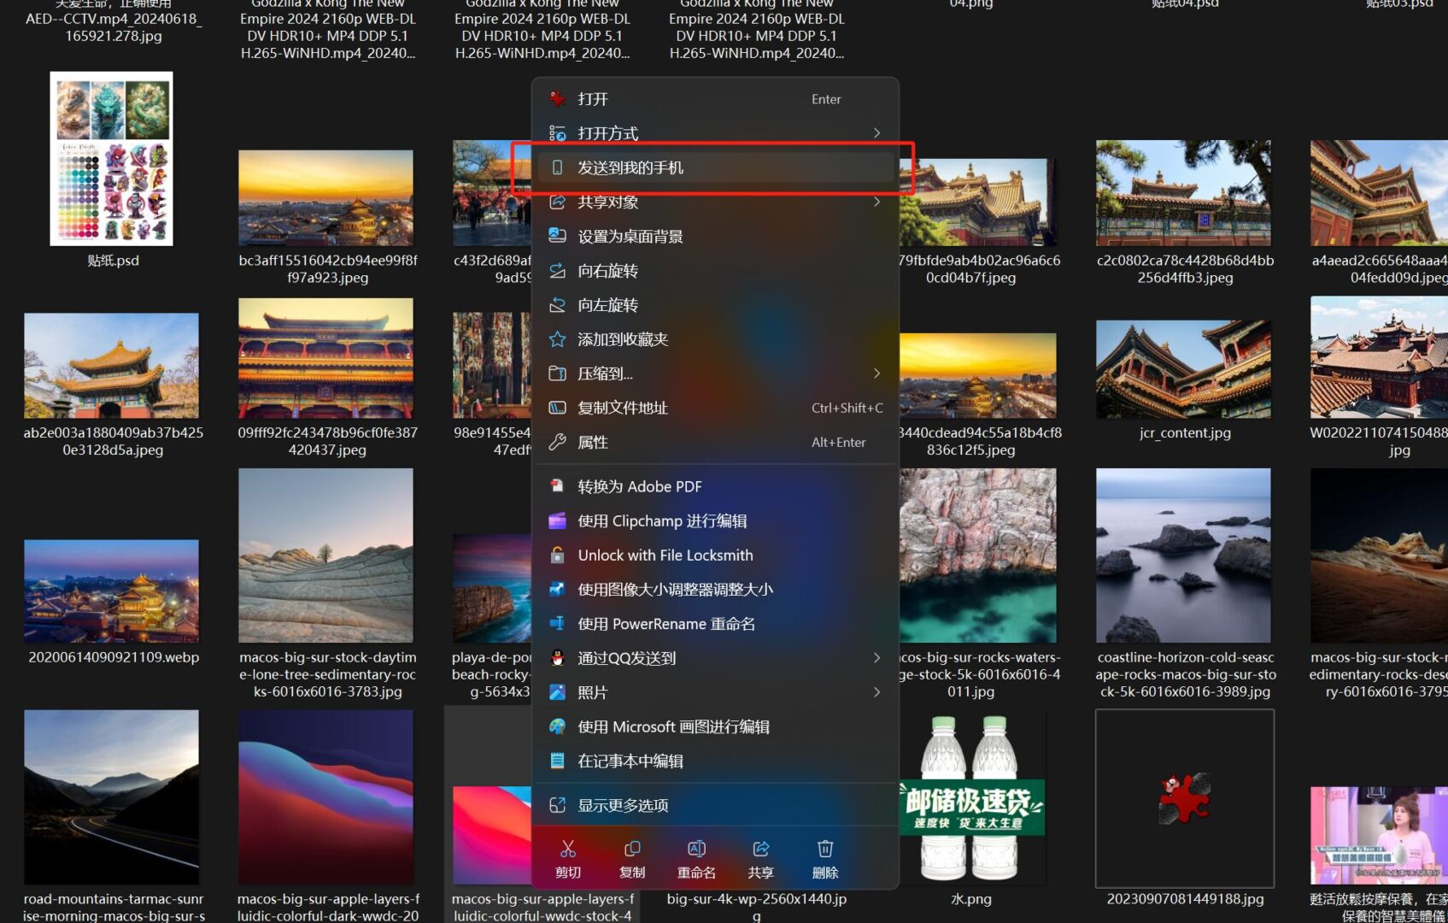
Task: Click the phone icon beside 发送到我的手机
Action: tap(557, 168)
